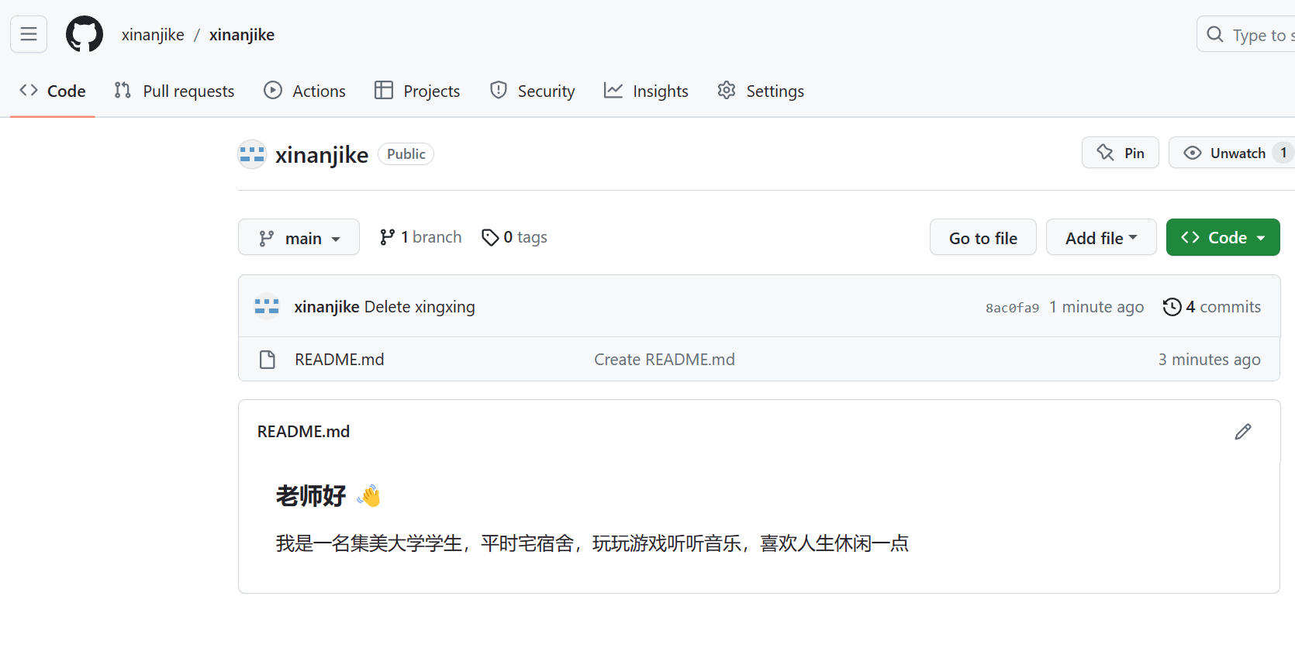Image resolution: width=1295 pixels, height=648 pixels.
Task: Expand the green Code dropdown
Action: click(1222, 238)
